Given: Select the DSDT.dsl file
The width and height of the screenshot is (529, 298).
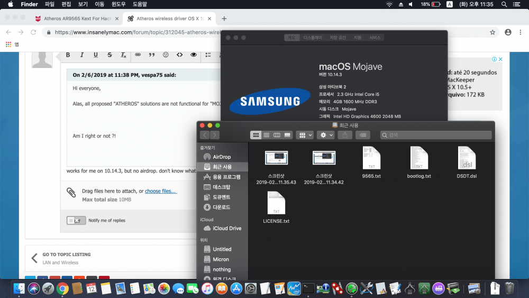Looking at the screenshot, I should [x=467, y=162].
